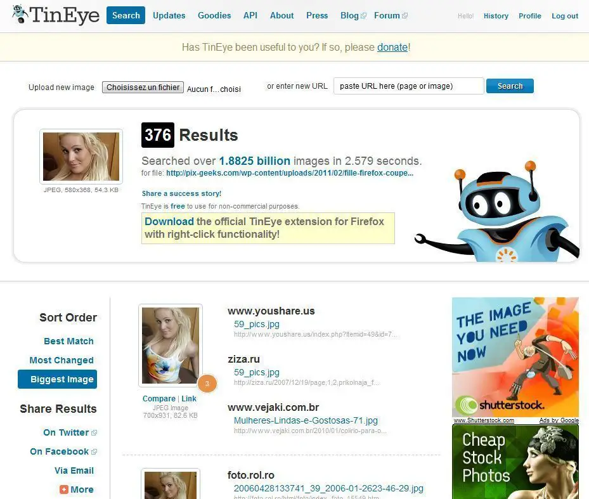Open the Updates menu item
Screen dimensions: 589x499
[169, 15]
